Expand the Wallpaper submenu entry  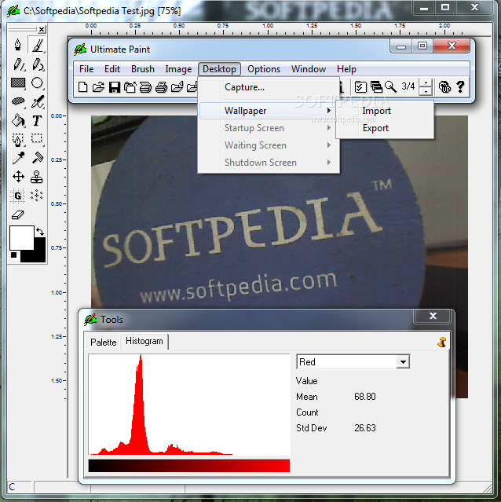tap(269, 111)
